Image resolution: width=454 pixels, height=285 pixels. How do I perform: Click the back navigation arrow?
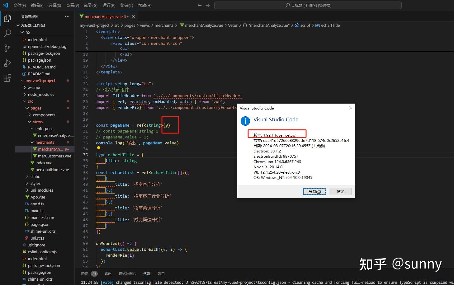(199, 5)
